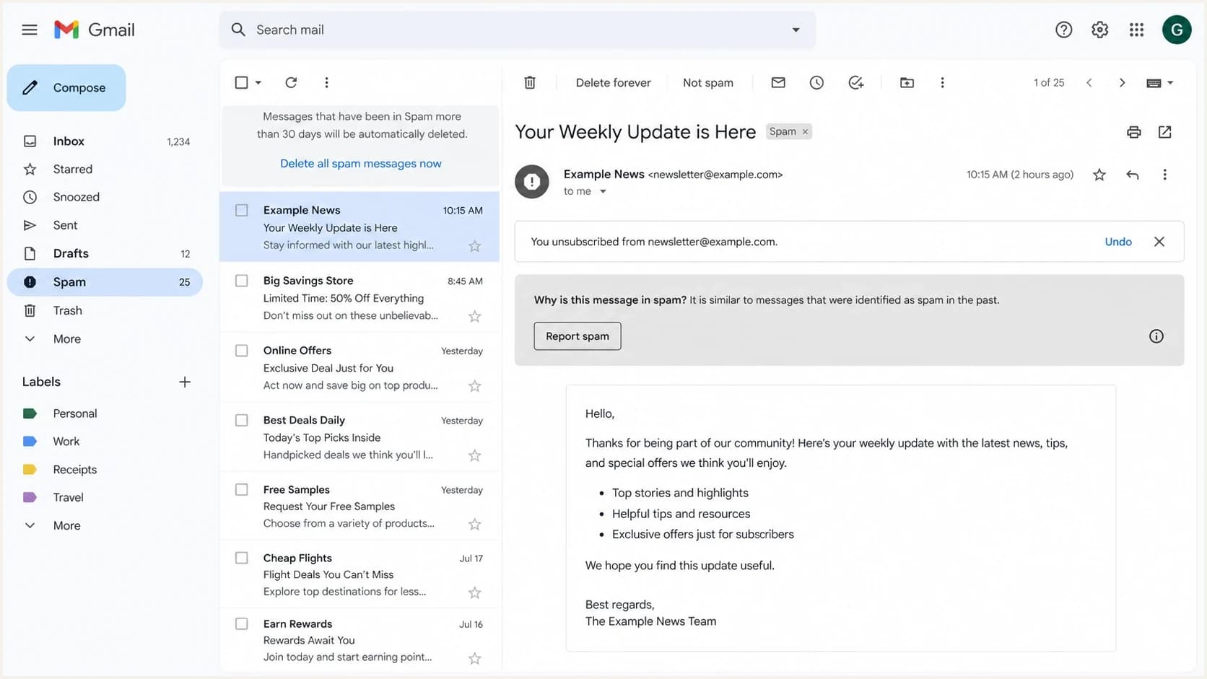Click the spam info circle icon
Screen dimensions: 1207x679
coord(1156,336)
